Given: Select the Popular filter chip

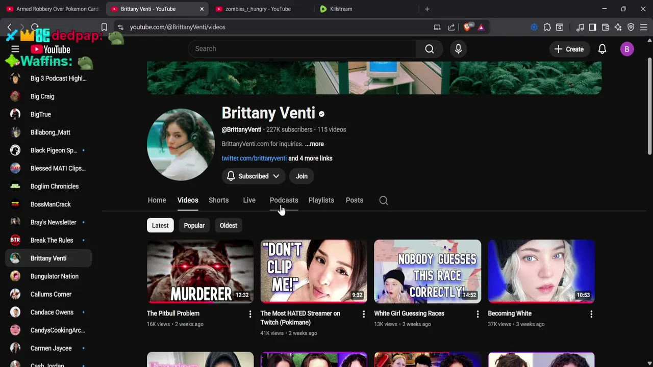Looking at the screenshot, I should point(194,225).
